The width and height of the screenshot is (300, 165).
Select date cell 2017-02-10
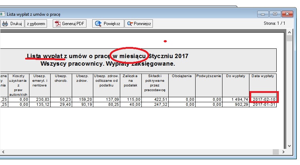264,99
